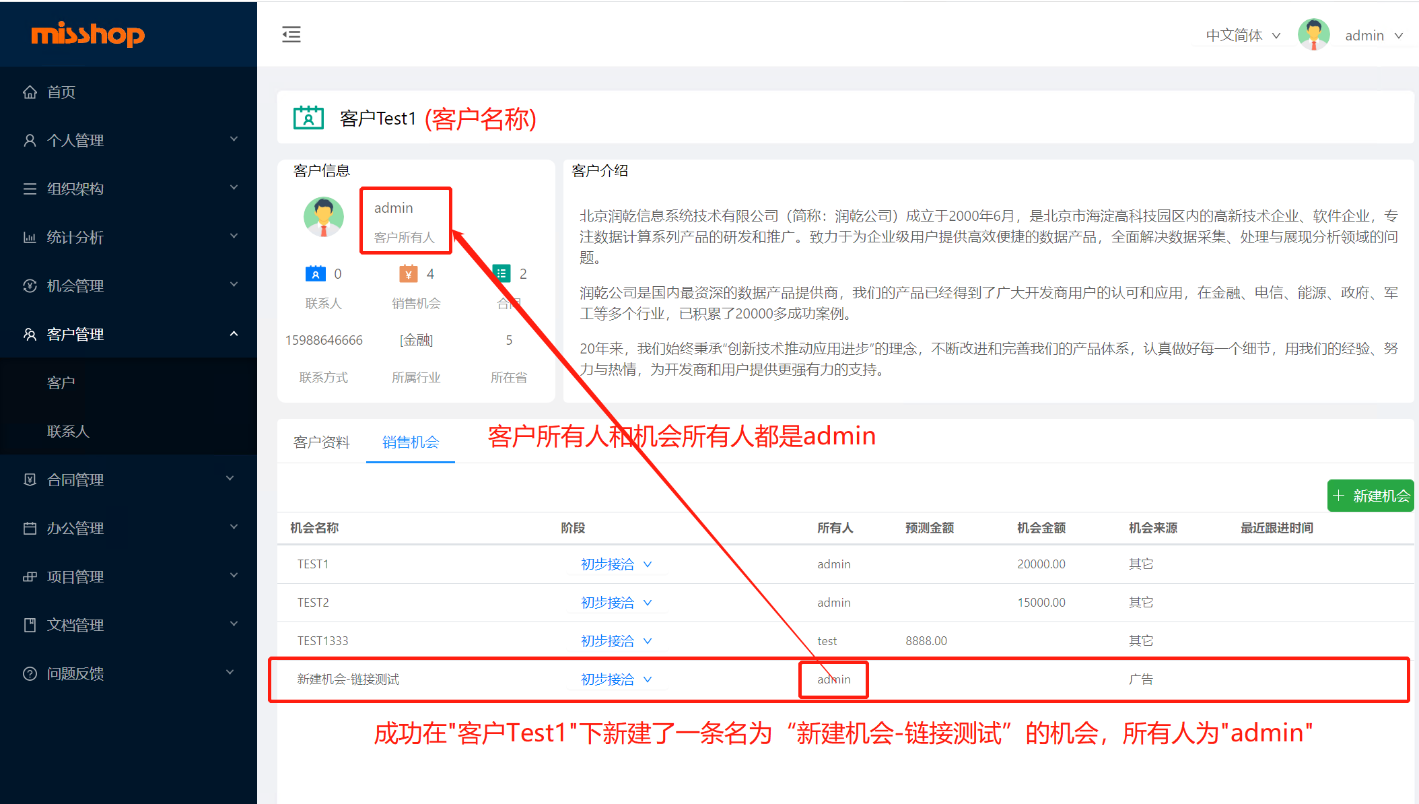Click the contacts count icon

(x=315, y=273)
